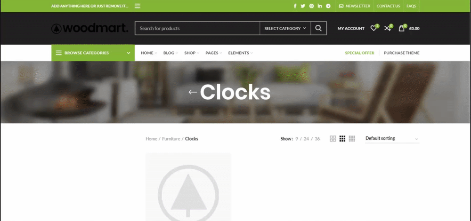Open the Elements menu item
Viewport: 471px width, 221px height.
pos(240,53)
